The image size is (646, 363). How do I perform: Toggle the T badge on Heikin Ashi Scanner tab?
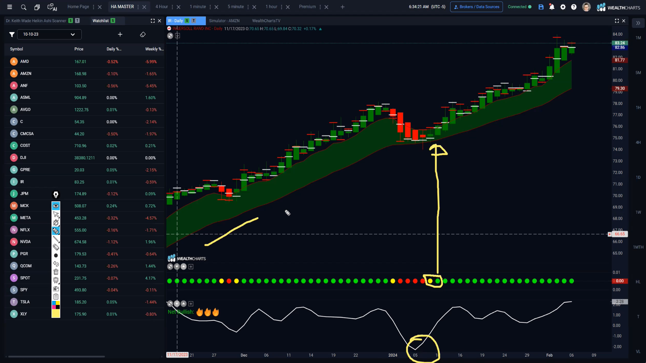77,21
